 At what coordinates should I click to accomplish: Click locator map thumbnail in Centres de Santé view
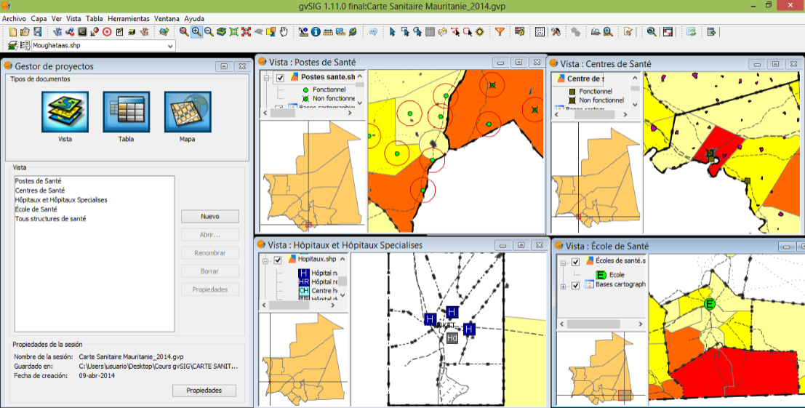tap(596, 177)
